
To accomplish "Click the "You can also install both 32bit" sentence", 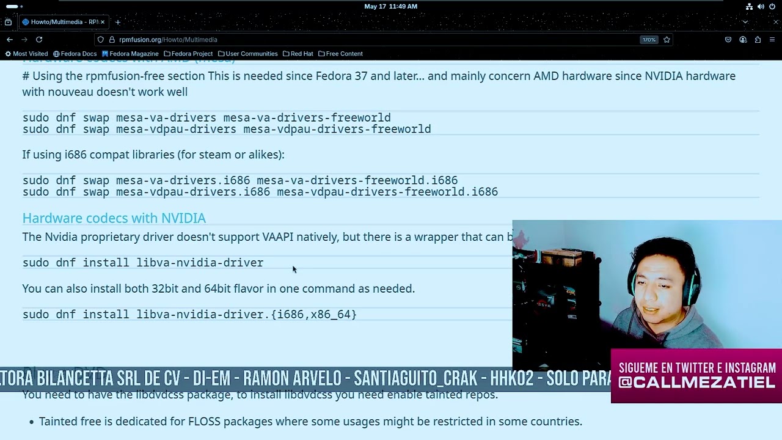I will tap(219, 288).
